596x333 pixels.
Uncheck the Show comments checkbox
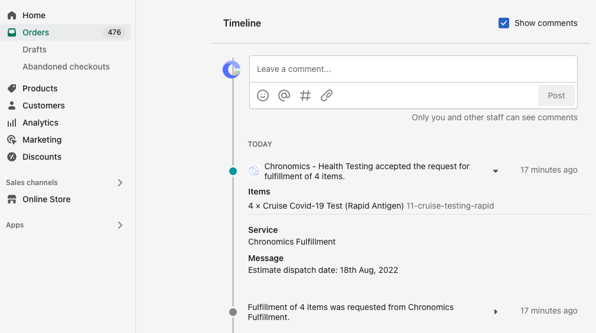[x=504, y=23]
